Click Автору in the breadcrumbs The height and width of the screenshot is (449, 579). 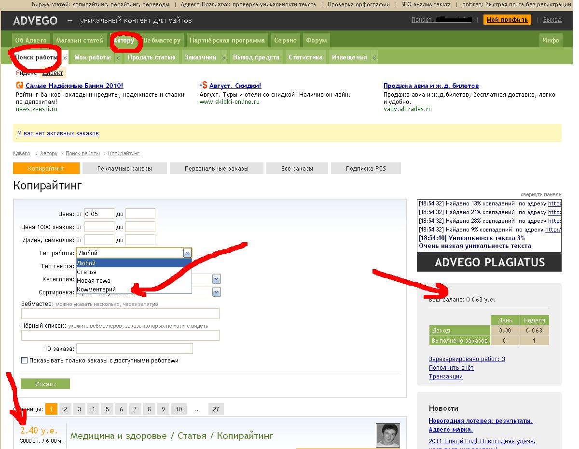click(x=49, y=153)
